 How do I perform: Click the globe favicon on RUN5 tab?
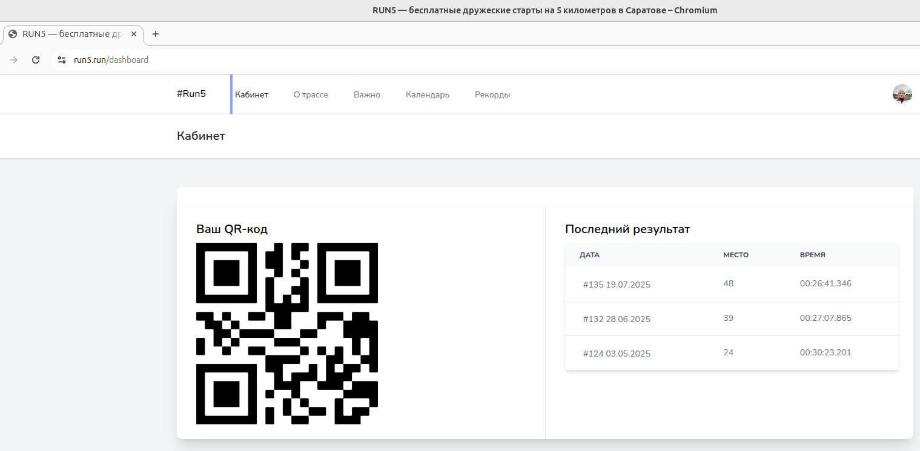13,34
